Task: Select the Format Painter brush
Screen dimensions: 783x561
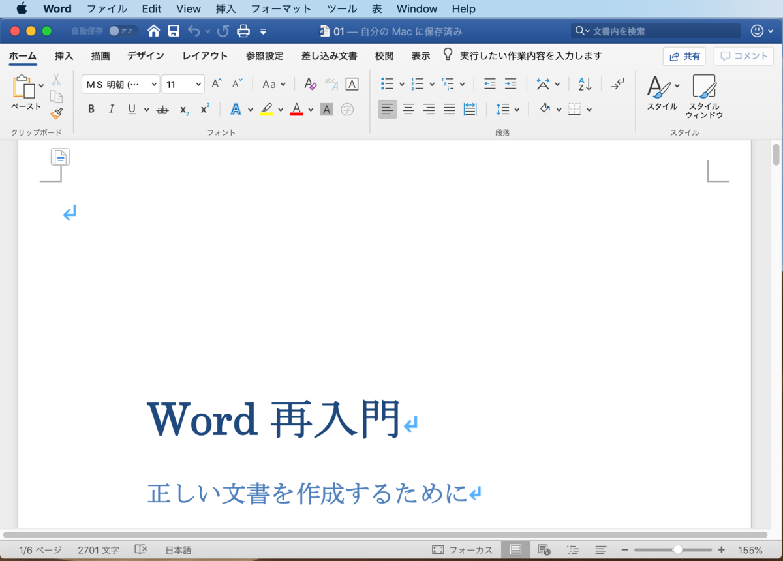Action: pos(56,114)
